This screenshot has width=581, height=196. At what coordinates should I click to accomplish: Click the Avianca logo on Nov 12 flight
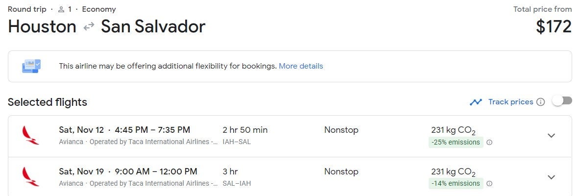point(30,135)
